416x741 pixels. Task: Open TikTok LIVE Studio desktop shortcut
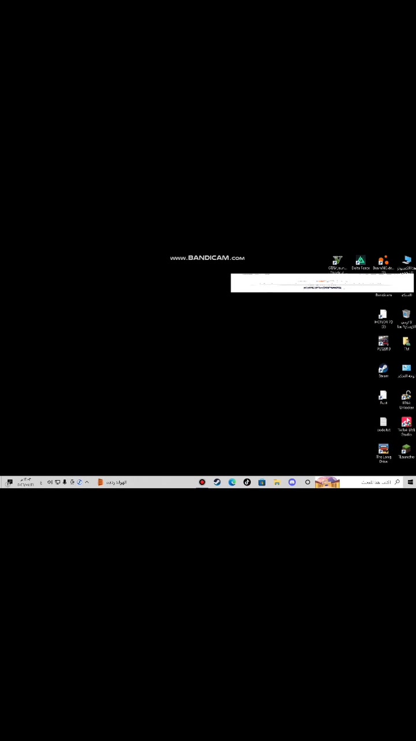point(406,426)
